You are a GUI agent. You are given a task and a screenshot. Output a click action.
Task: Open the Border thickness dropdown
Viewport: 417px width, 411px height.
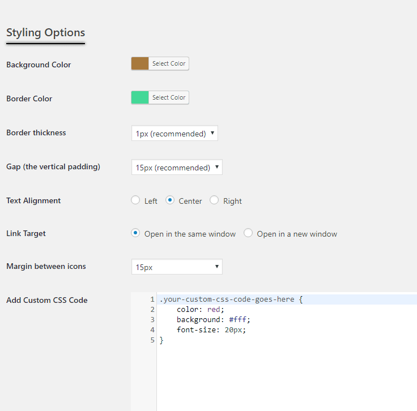(x=175, y=133)
